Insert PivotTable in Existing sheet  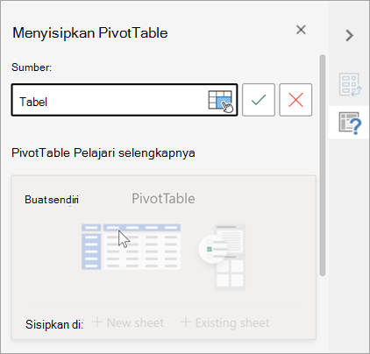[225, 322]
